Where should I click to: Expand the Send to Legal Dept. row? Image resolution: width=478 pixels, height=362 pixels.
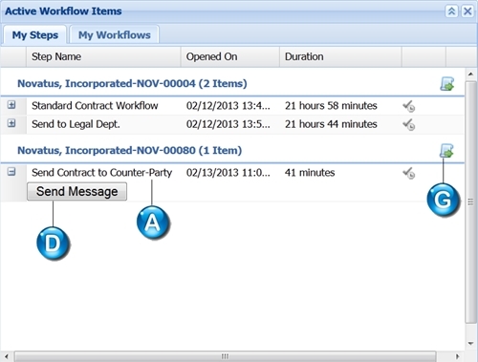[11, 123]
